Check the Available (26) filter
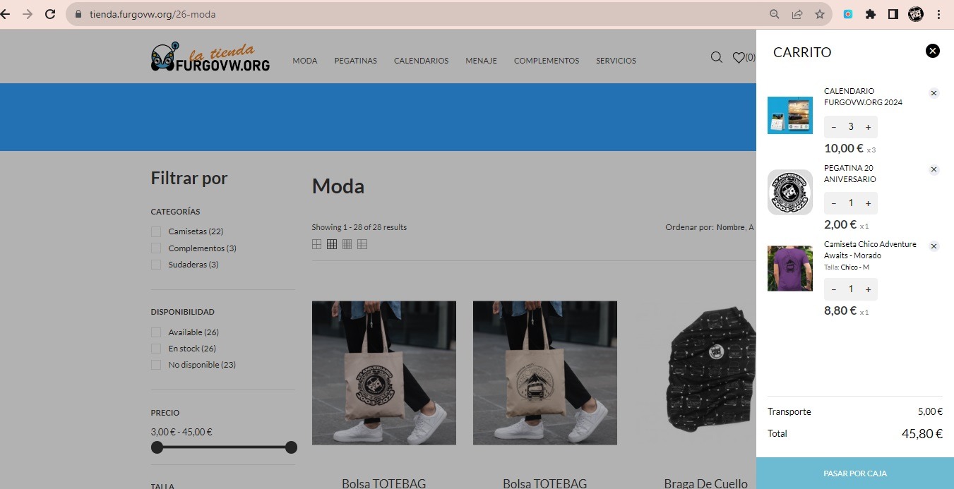Image resolution: width=954 pixels, height=489 pixels. [x=155, y=332]
